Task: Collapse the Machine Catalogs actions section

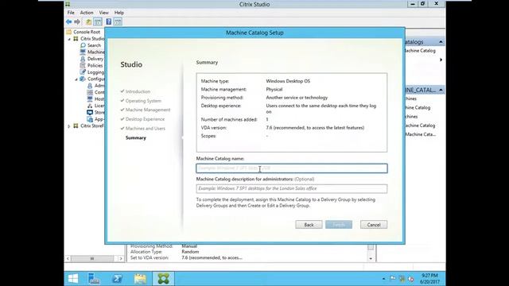Action: coord(441,42)
